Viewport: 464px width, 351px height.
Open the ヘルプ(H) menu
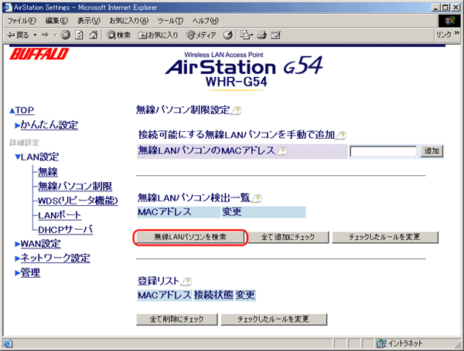tap(206, 21)
